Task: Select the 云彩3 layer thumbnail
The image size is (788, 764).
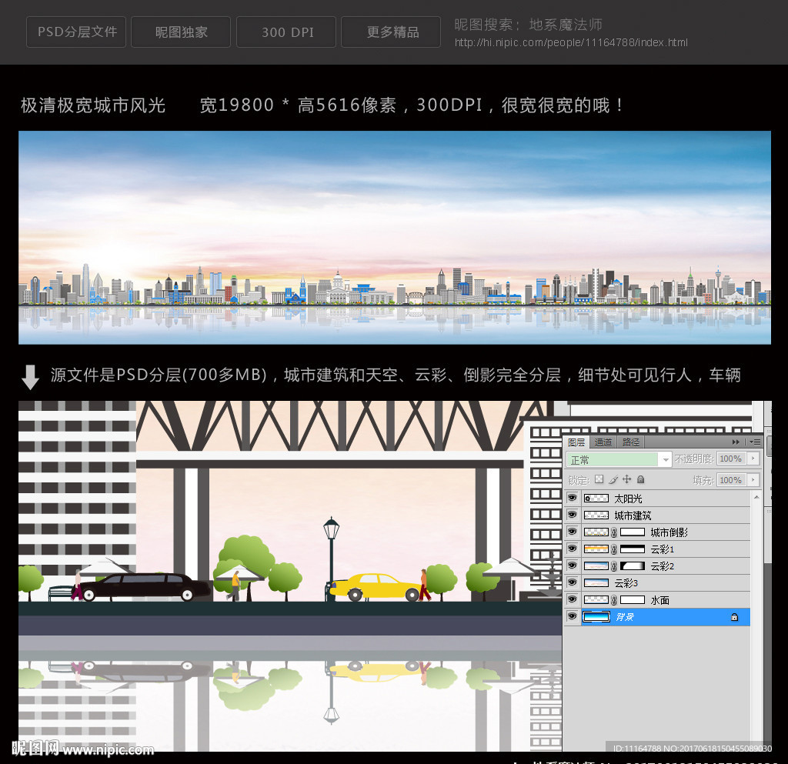Action: coord(596,583)
